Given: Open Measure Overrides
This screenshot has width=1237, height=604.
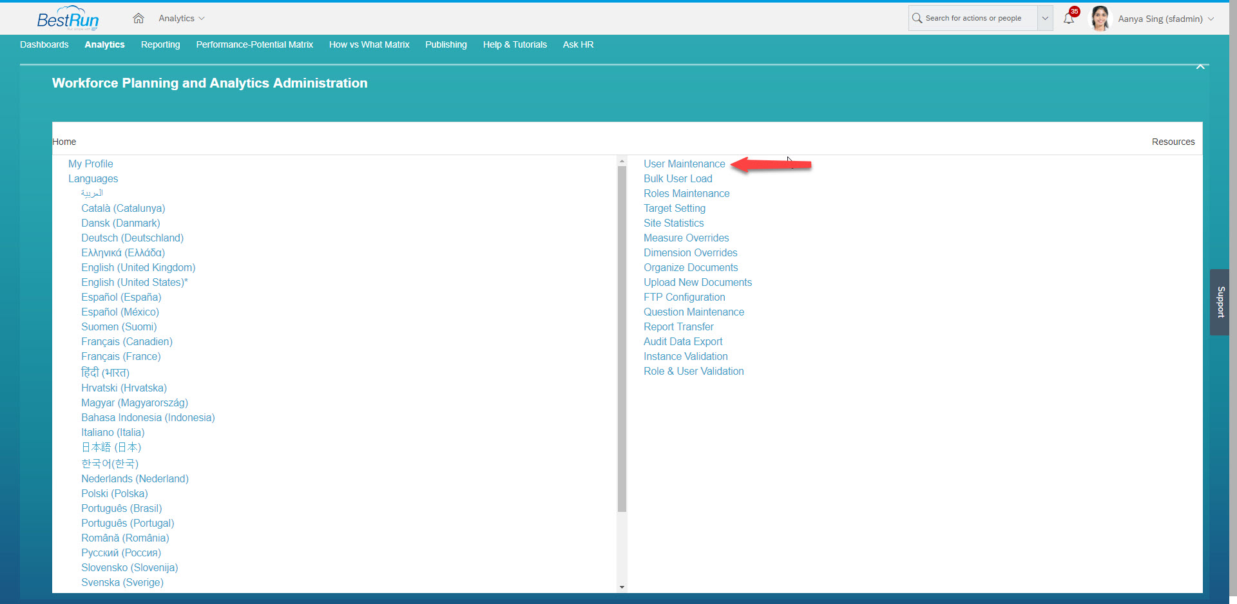Looking at the screenshot, I should 686,238.
